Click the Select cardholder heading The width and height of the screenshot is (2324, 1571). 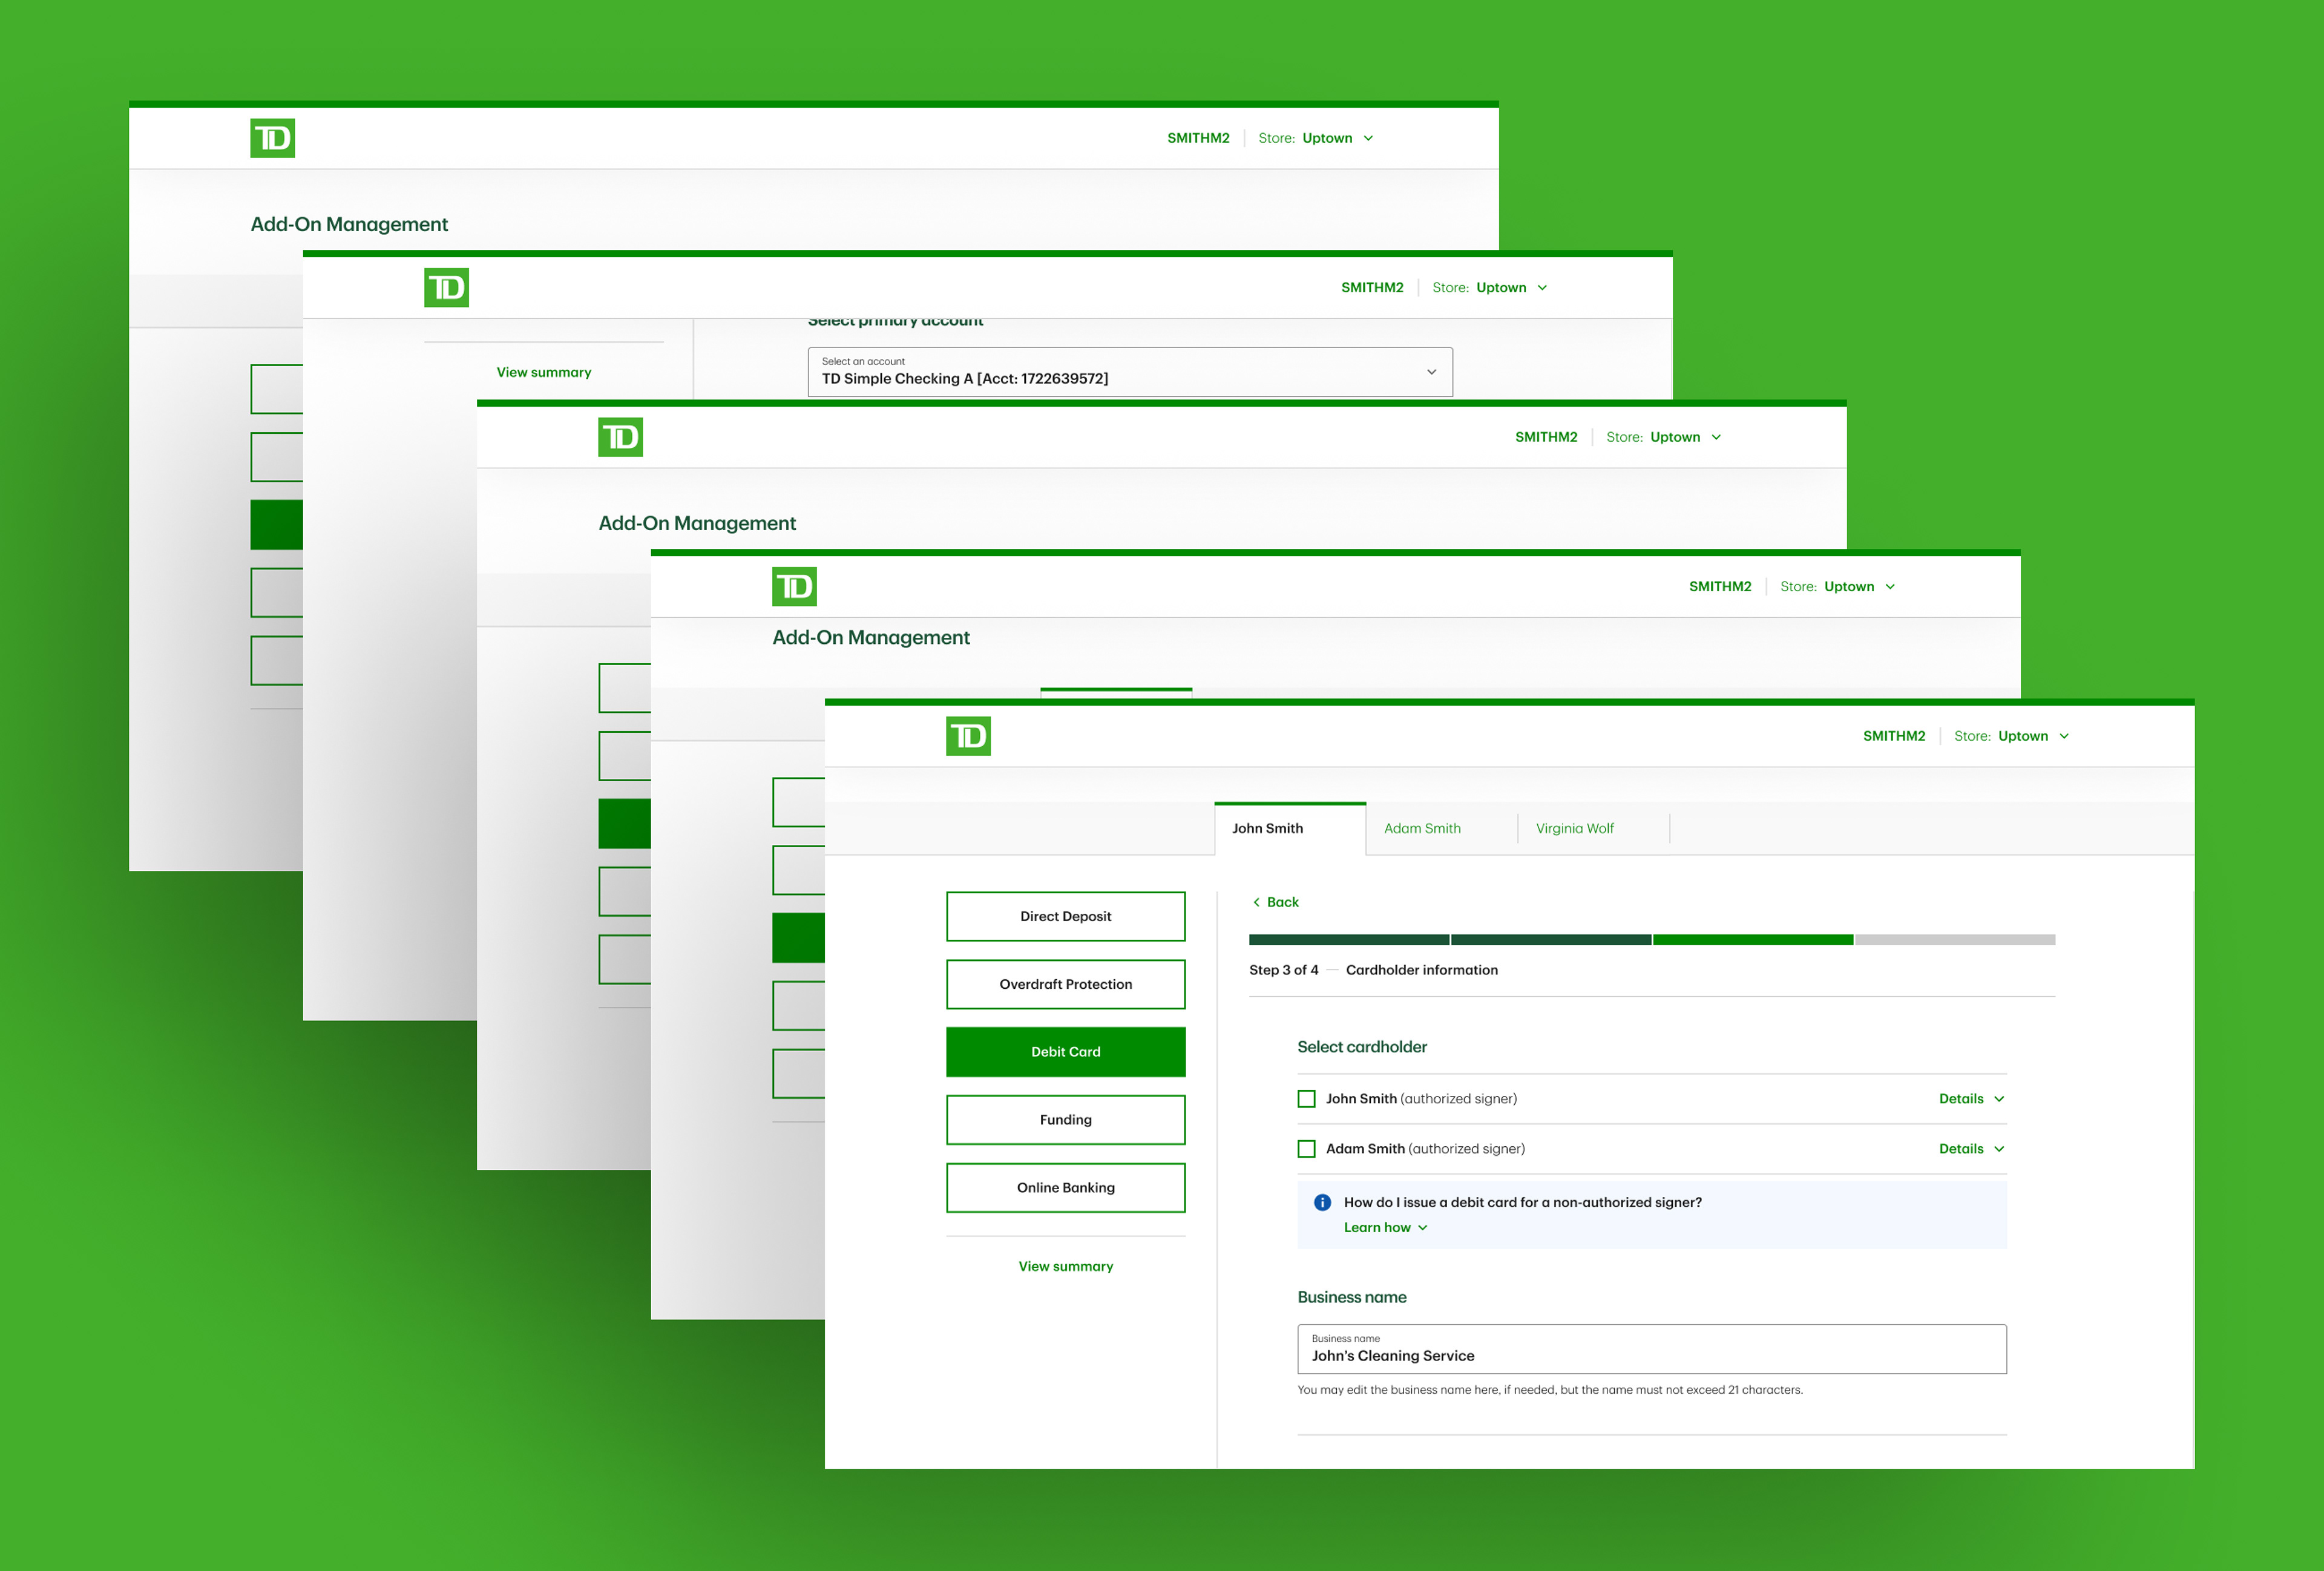(1362, 1047)
